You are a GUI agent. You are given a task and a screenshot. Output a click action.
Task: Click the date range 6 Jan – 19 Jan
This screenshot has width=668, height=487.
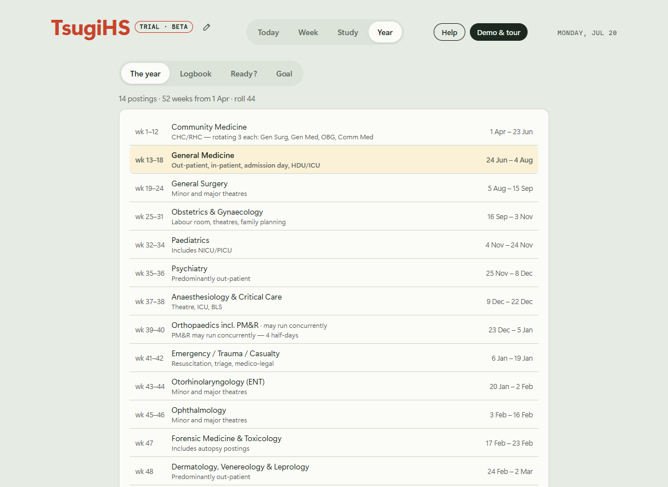coord(512,358)
